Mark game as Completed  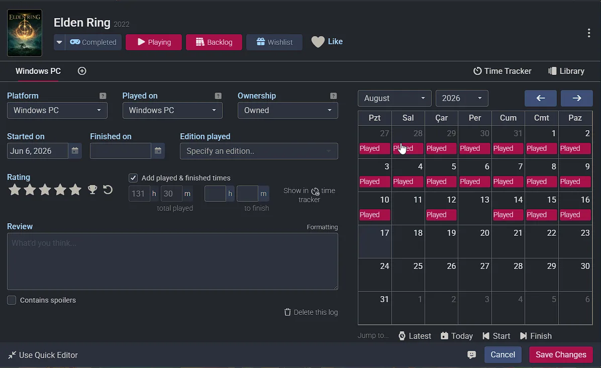click(93, 42)
